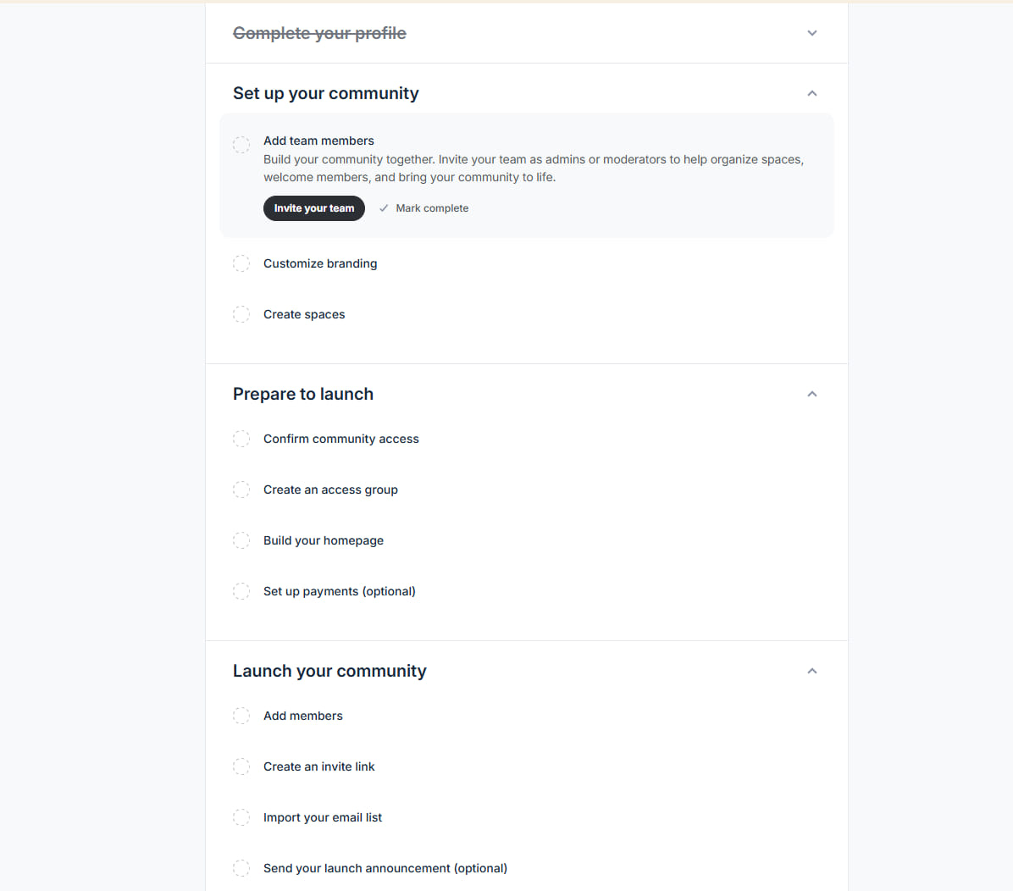Image resolution: width=1013 pixels, height=891 pixels.
Task: Collapse the Prepare to launch section
Action: click(812, 394)
